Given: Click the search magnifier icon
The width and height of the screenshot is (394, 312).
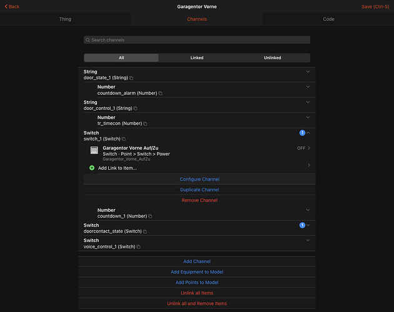Looking at the screenshot, I should click(88, 40).
